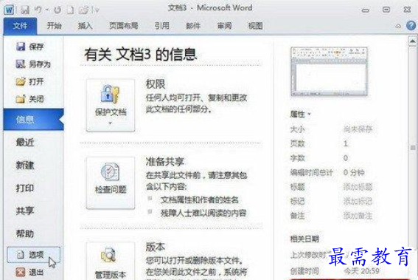This screenshot has width=418, height=280.
Task: Click the document preview thumbnail
Action: click(x=329, y=72)
